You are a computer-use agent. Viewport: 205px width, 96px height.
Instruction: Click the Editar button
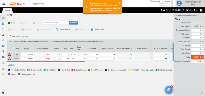coord(24,23)
